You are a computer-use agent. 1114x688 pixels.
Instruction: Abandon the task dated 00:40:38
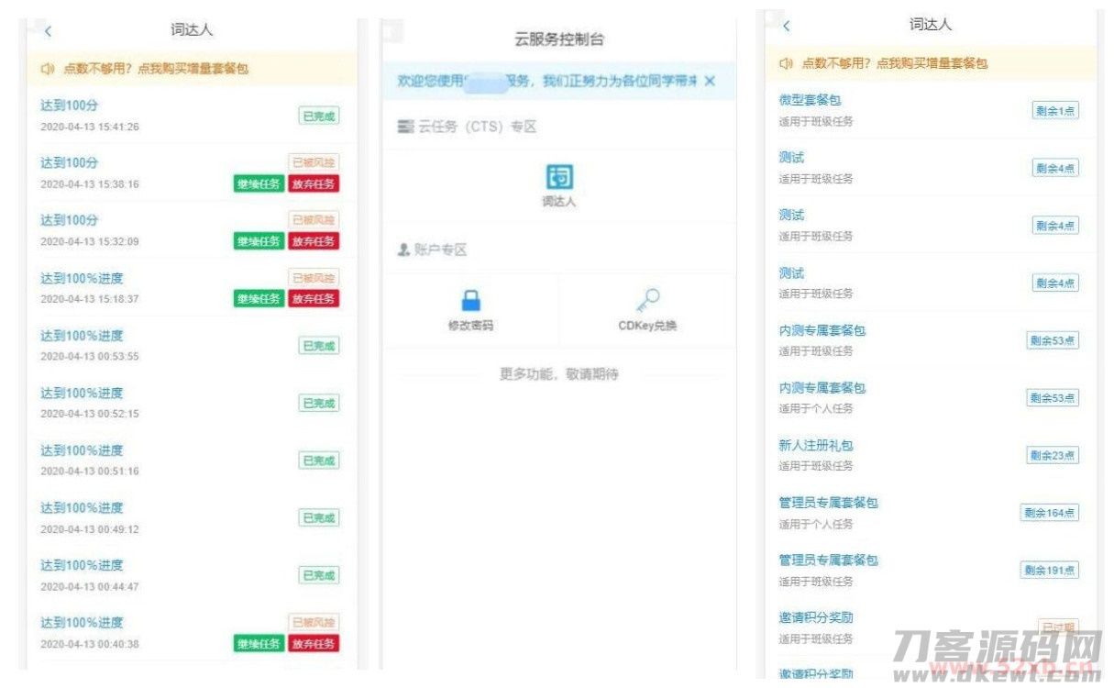pyautogui.click(x=314, y=644)
